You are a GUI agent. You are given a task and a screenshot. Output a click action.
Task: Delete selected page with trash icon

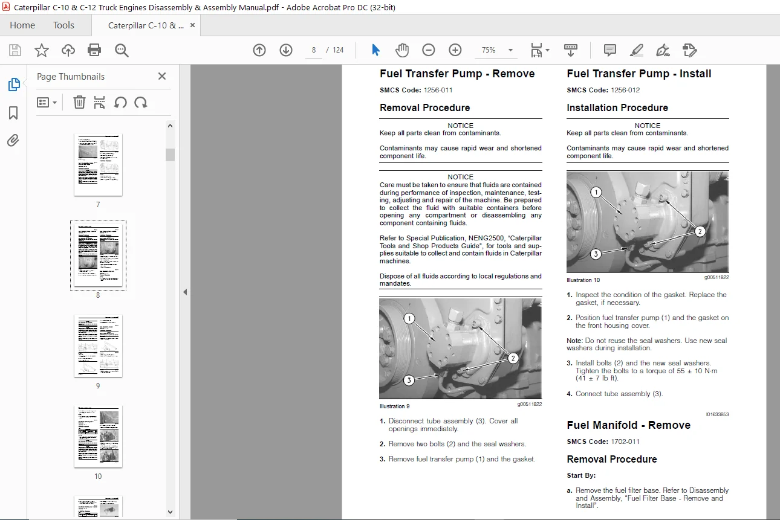[79, 102]
